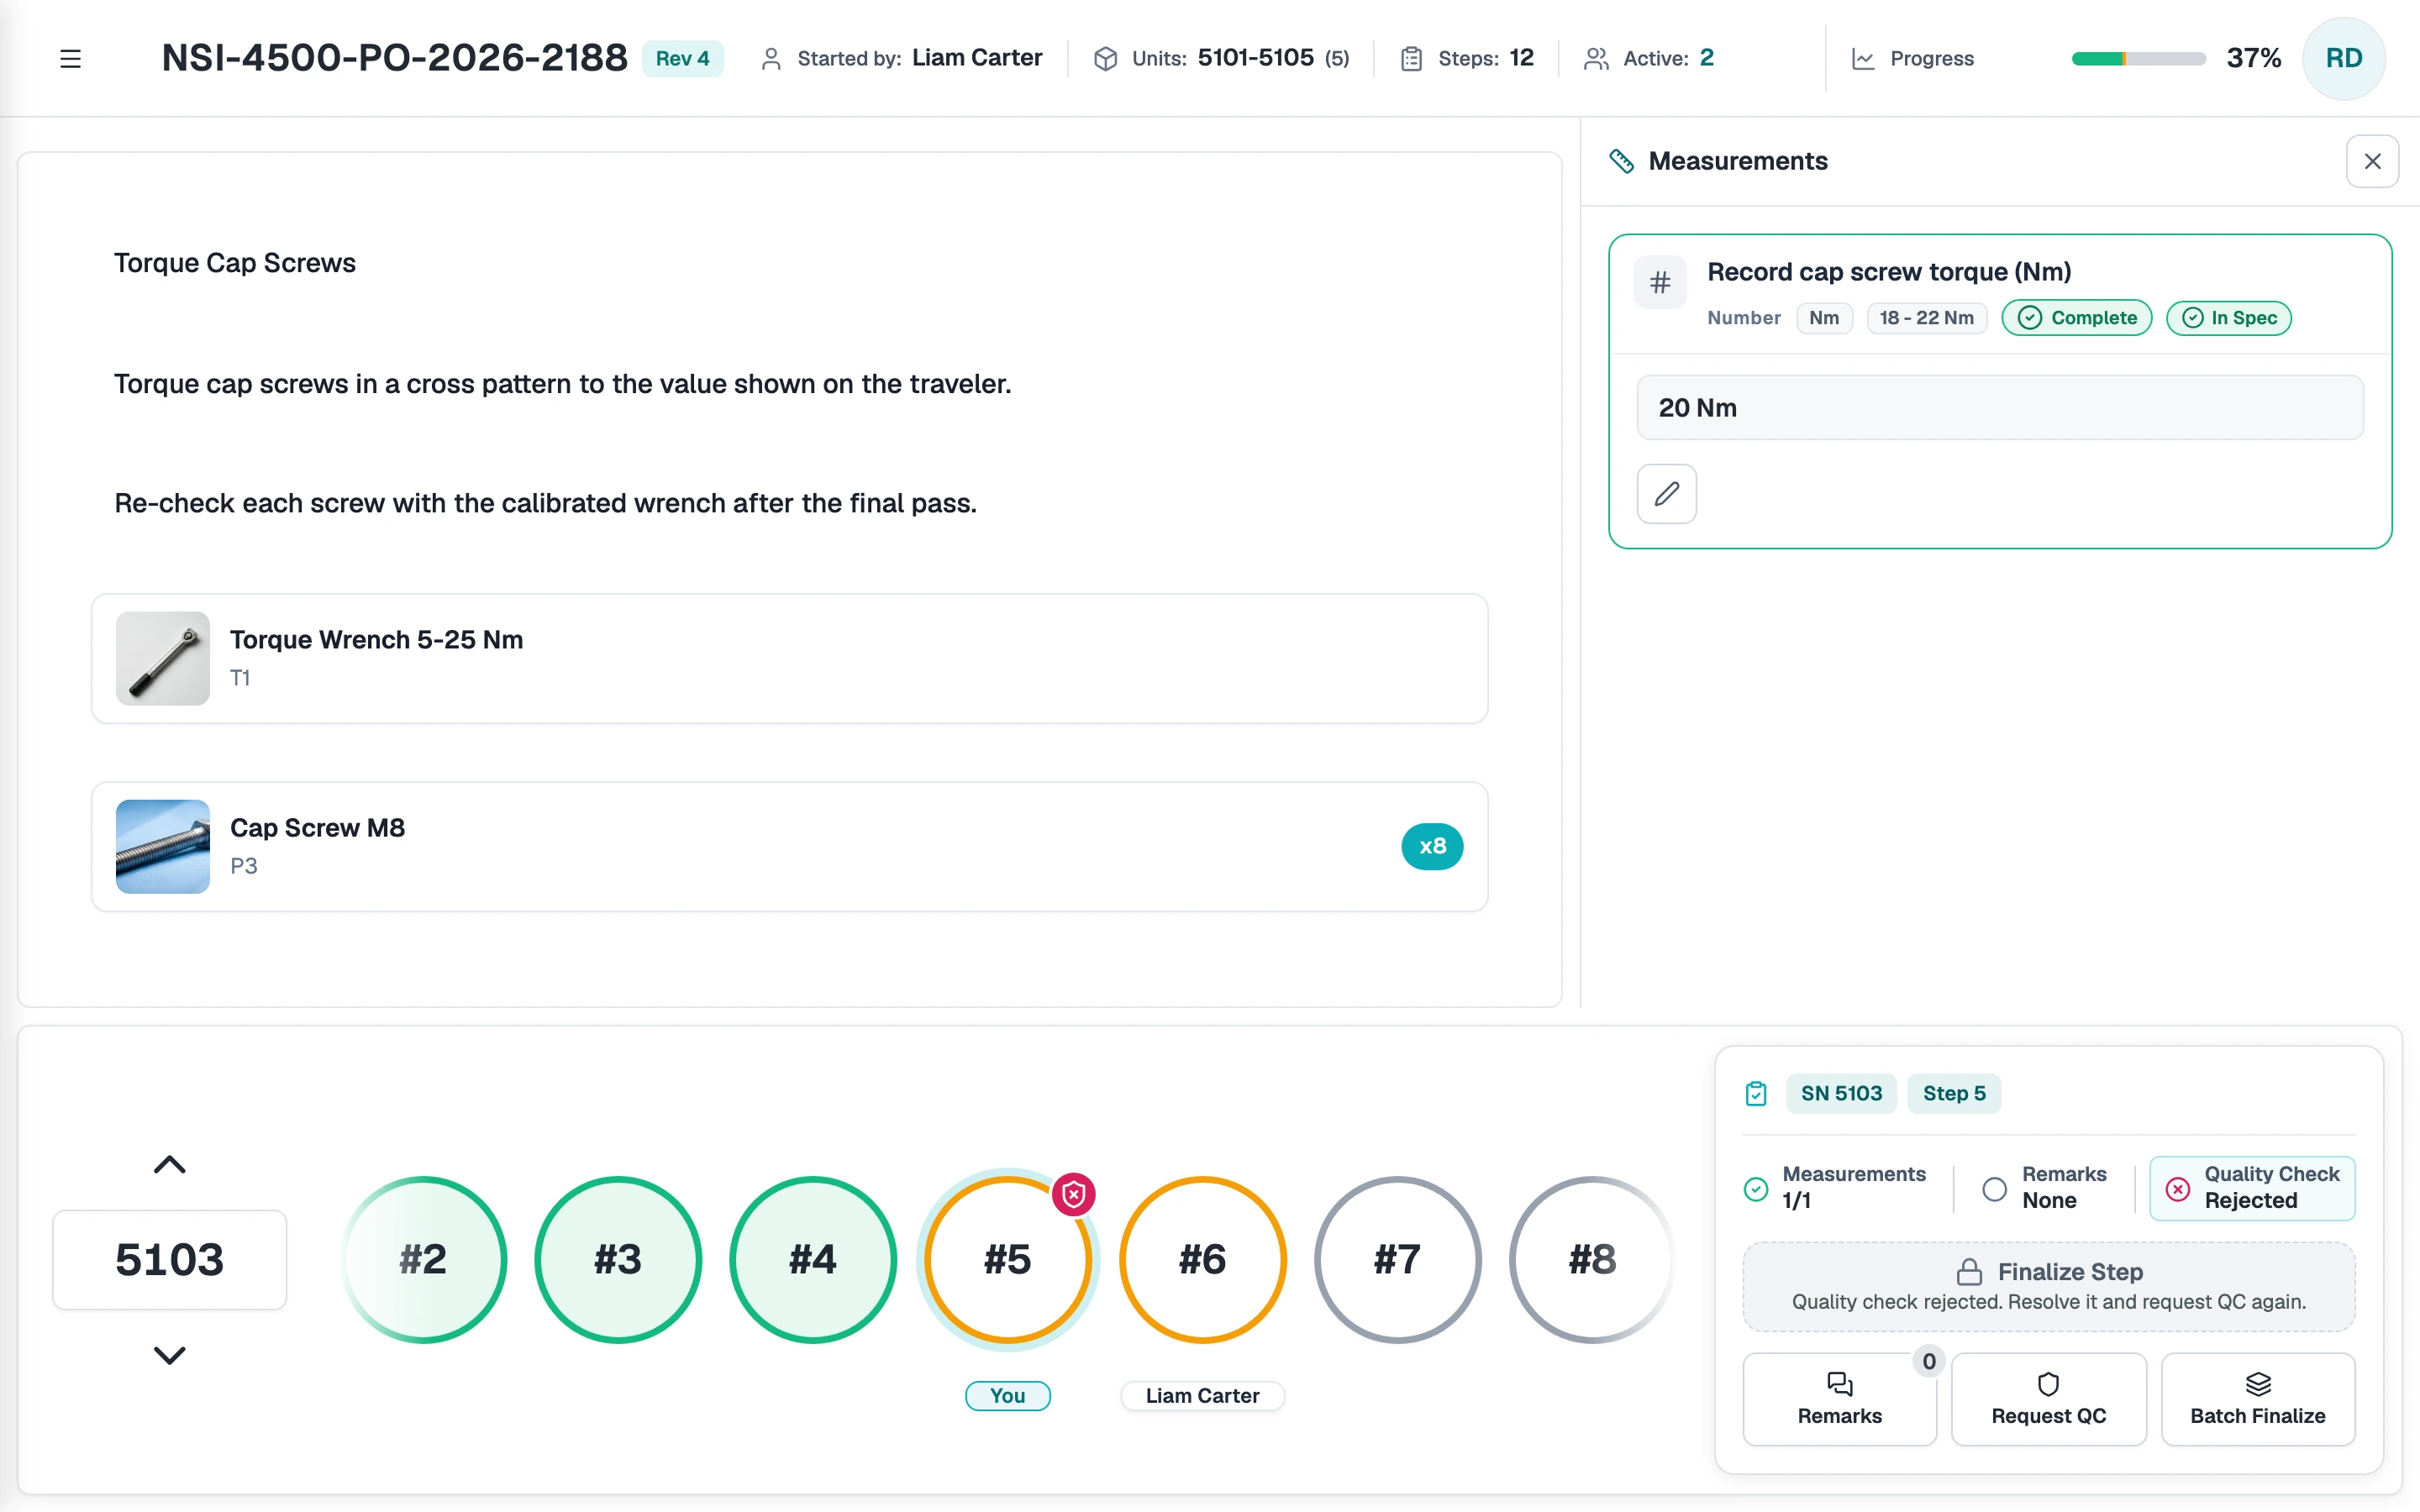Click the locked Finalize Step button
The width and height of the screenshot is (2420, 1512).
pos(2049,1286)
